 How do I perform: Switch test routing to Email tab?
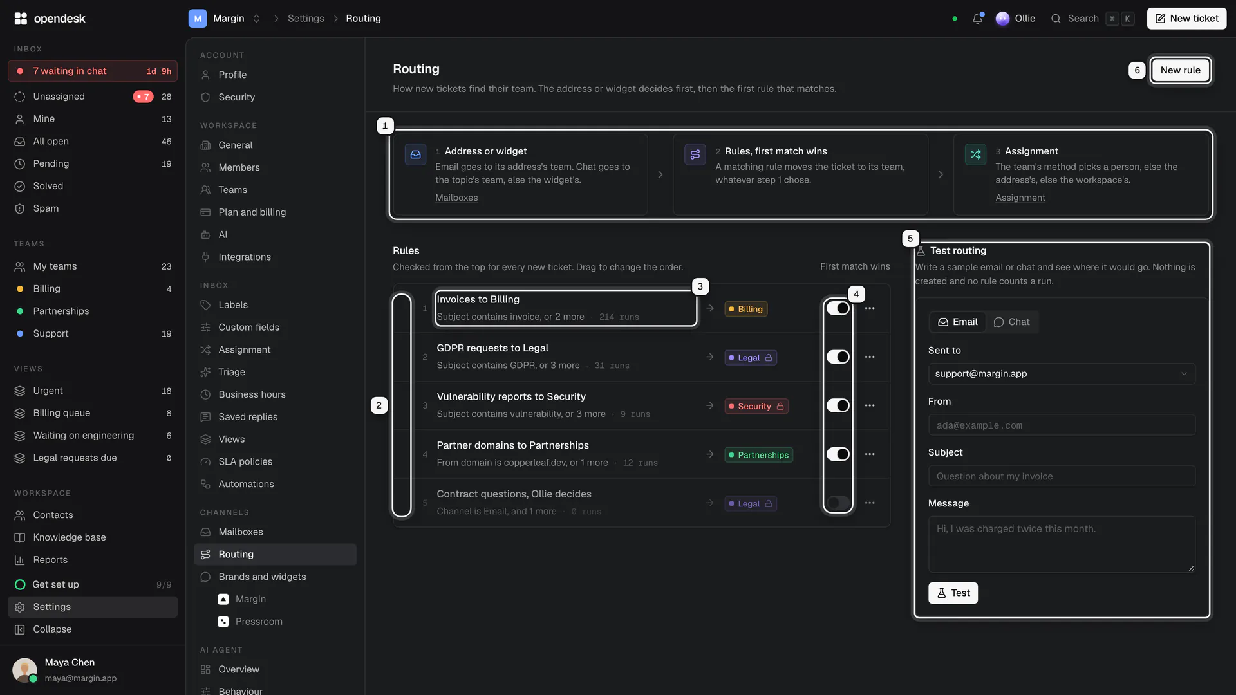[957, 322]
